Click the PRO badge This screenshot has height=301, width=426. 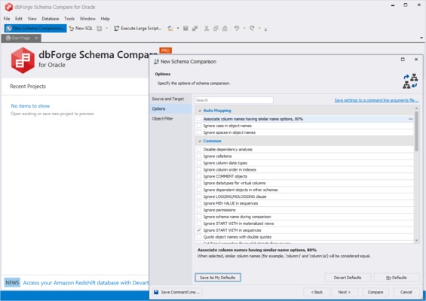pos(165,50)
